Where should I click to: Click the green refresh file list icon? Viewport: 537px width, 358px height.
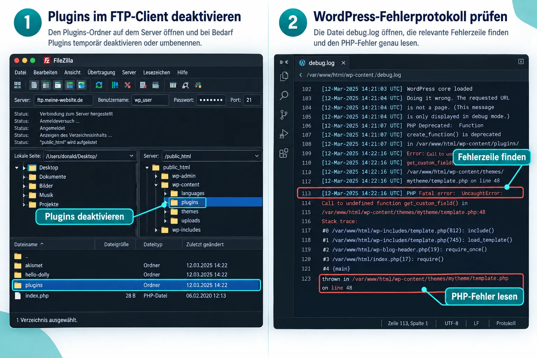(99, 85)
